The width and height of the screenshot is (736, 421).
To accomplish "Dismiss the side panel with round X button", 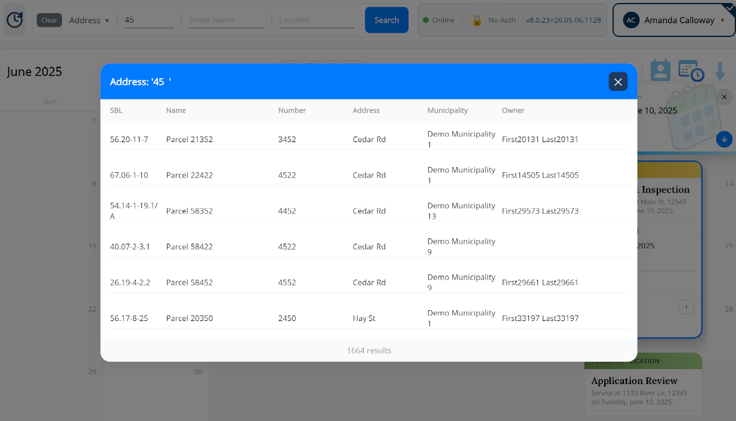I will tap(724, 97).
